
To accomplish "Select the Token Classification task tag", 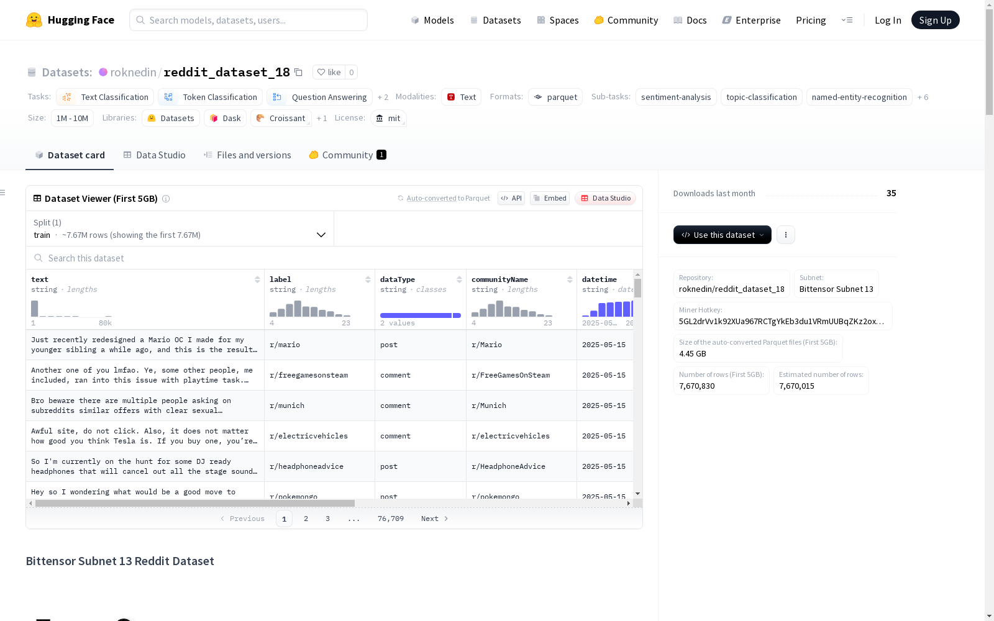I will coord(210,97).
